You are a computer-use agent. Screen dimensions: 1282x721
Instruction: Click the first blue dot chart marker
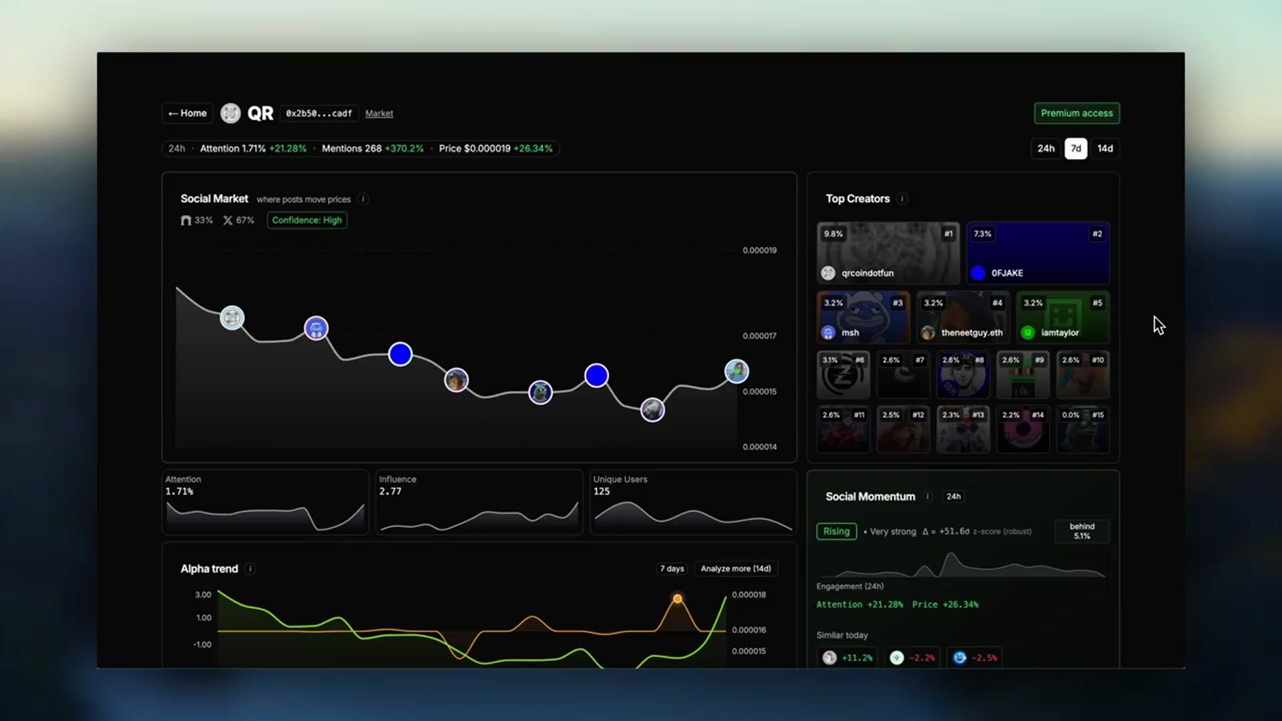point(400,354)
